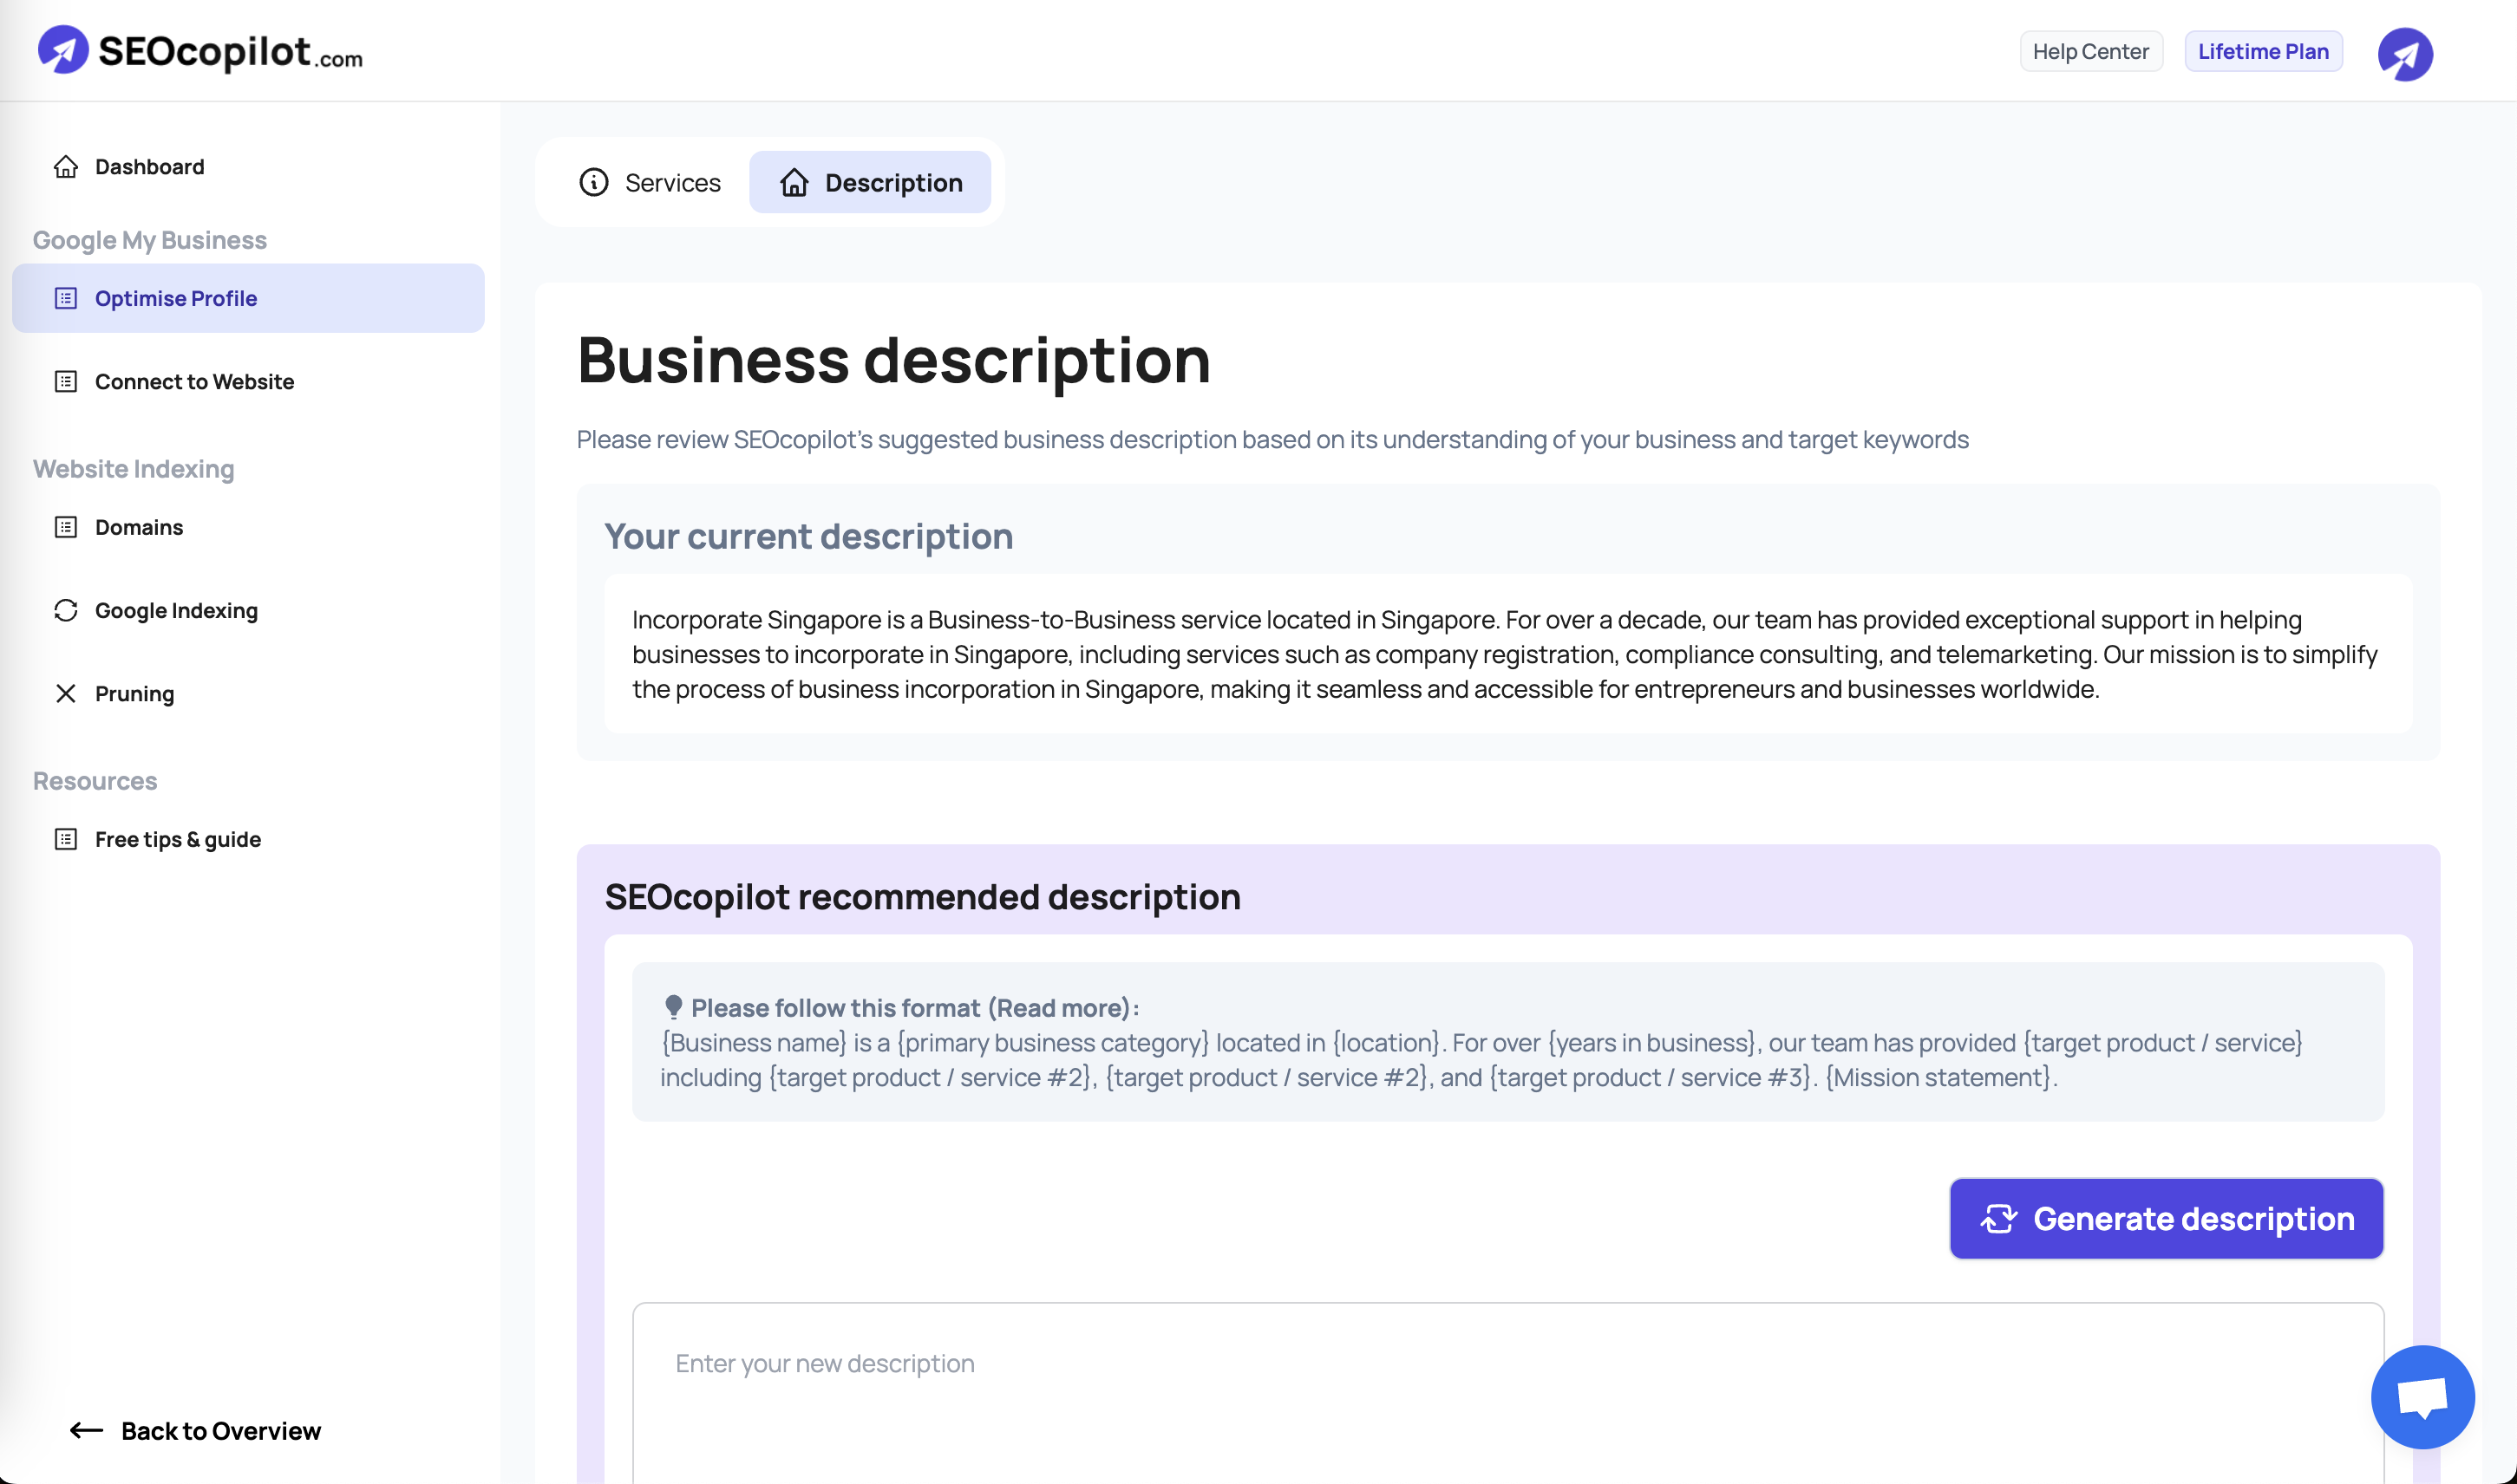Click the Lifetime Plan badge
Screen dimensions: 2517x1484
coord(2262,51)
